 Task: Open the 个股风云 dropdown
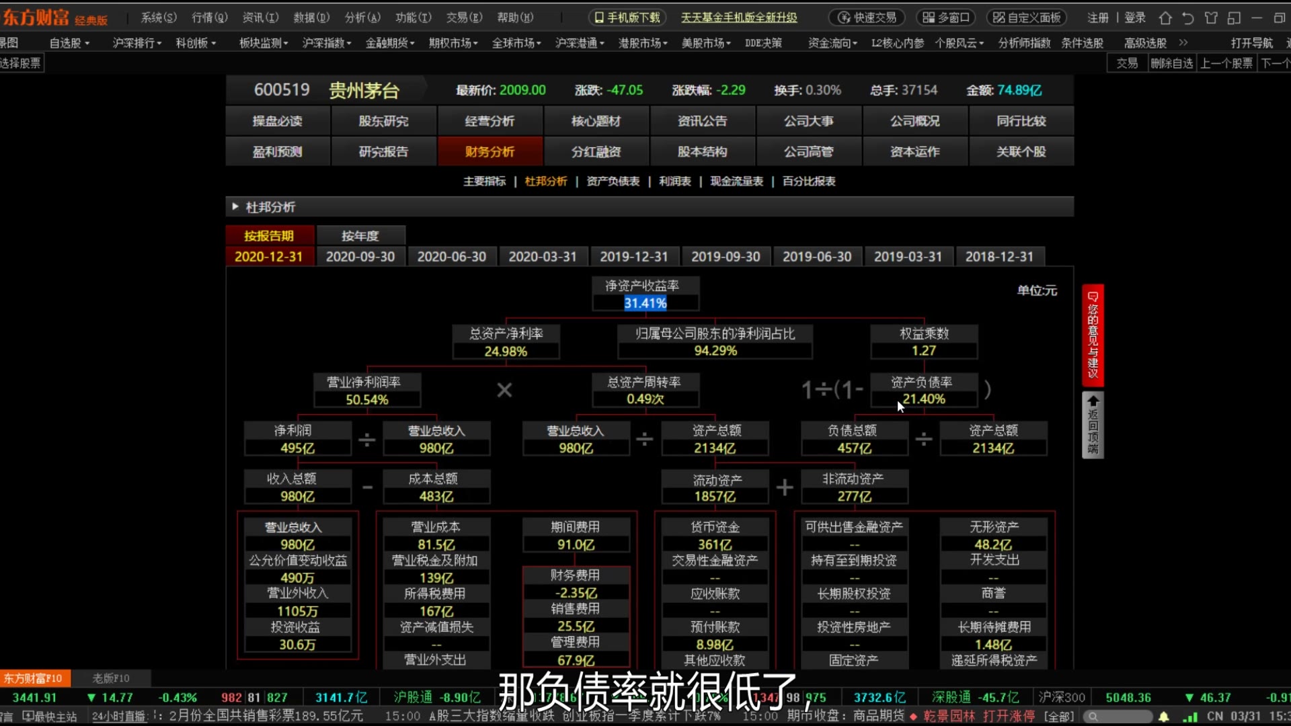(x=959, y=43)
